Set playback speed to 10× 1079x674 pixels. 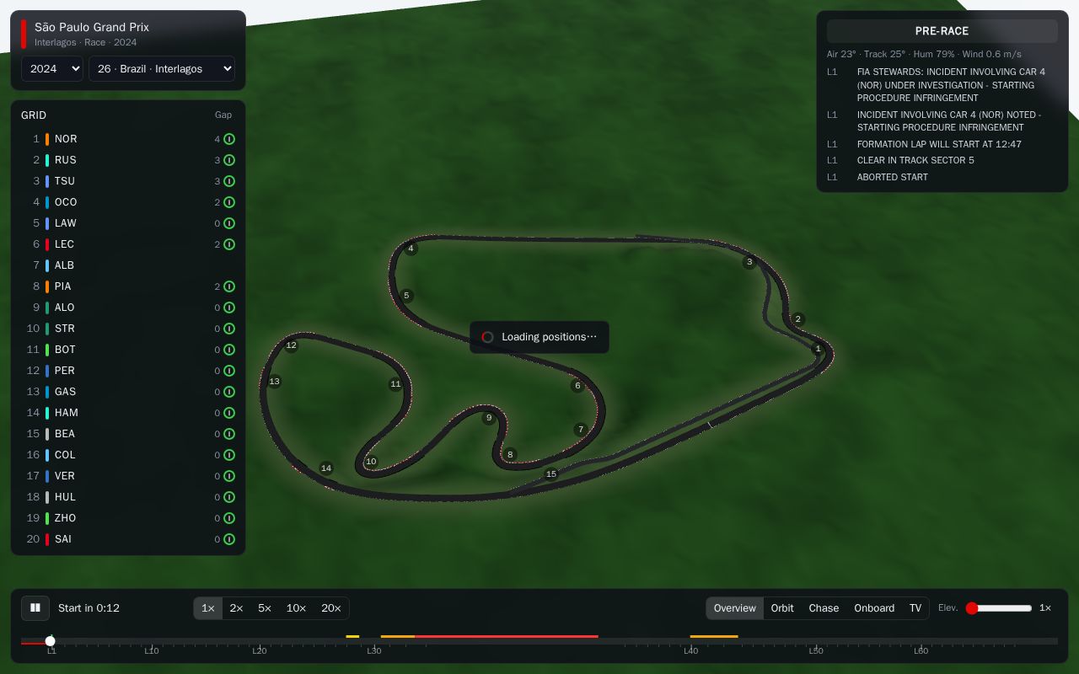tap(296, 608)
